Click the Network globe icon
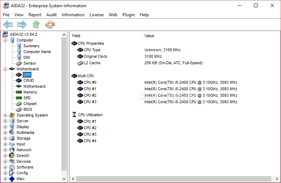 [x=12, y=150]
